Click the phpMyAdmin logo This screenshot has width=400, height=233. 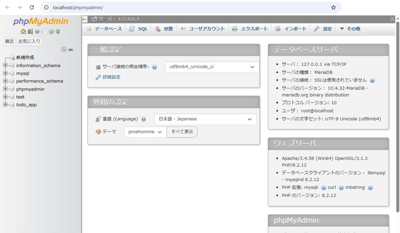click(41, 21)
